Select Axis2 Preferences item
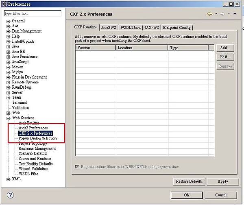Image resolution: width=244 pixels, height=205 pixels. point(33,128)
